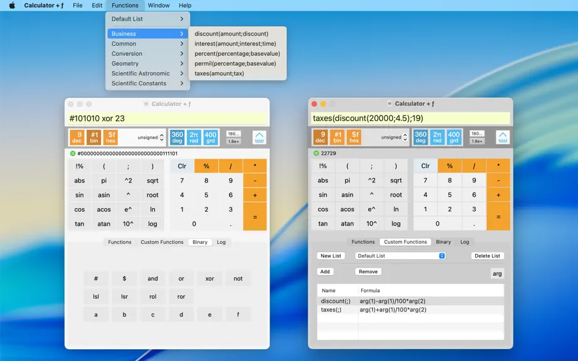Open the Edit menu
The height and width of the screenshot is (361, 578).
tap(97, 6)
